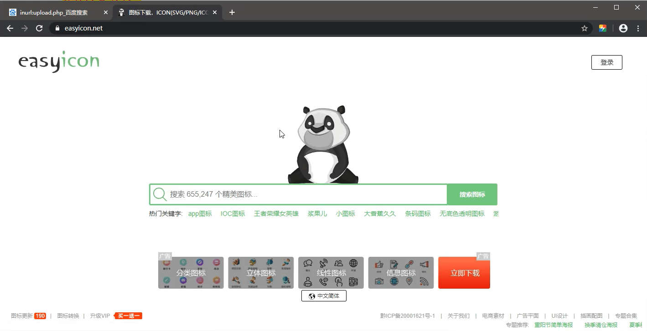Click the 搜索图标 search button
Screen dimensions: 647x331
pyautogui.click(x=472, y=194)
